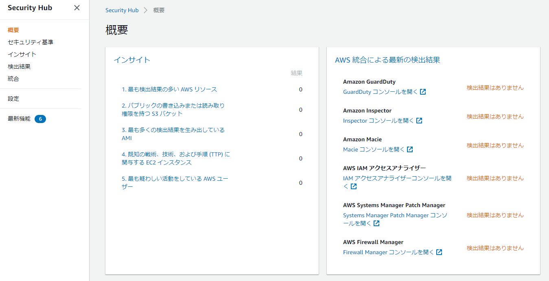Click 検出結果はありません status for Firewall Manager
Image resolution: width=549 pixels, height=281 pixels.
(x=495, y=248)
